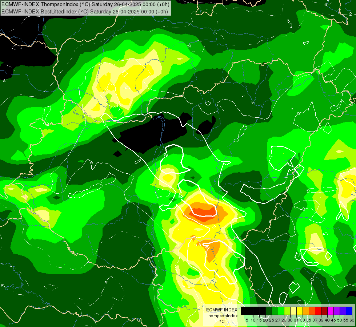Click the legend tick value 5
The width and height of the screenshot is (356, 327).
247,320
